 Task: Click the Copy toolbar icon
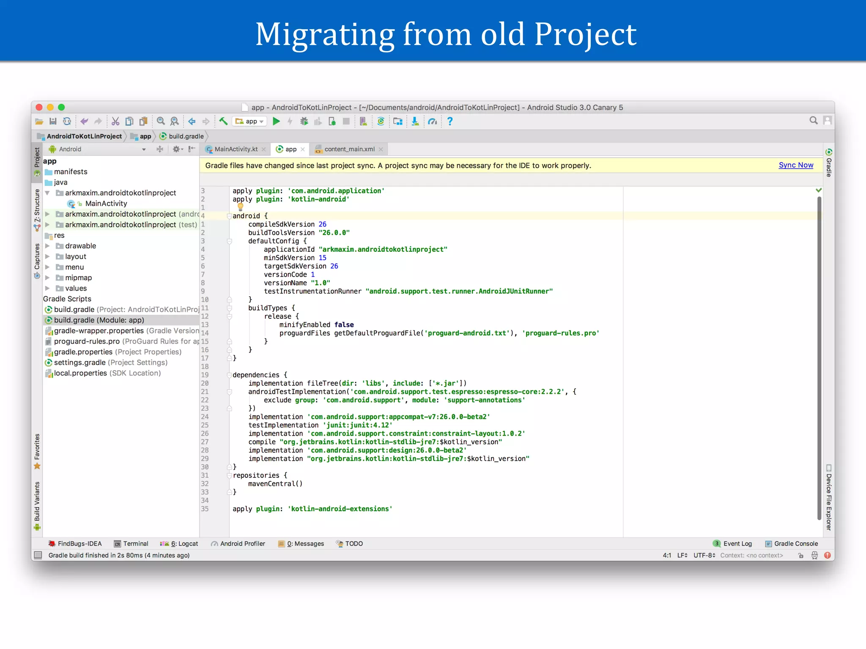pos(129,122)
